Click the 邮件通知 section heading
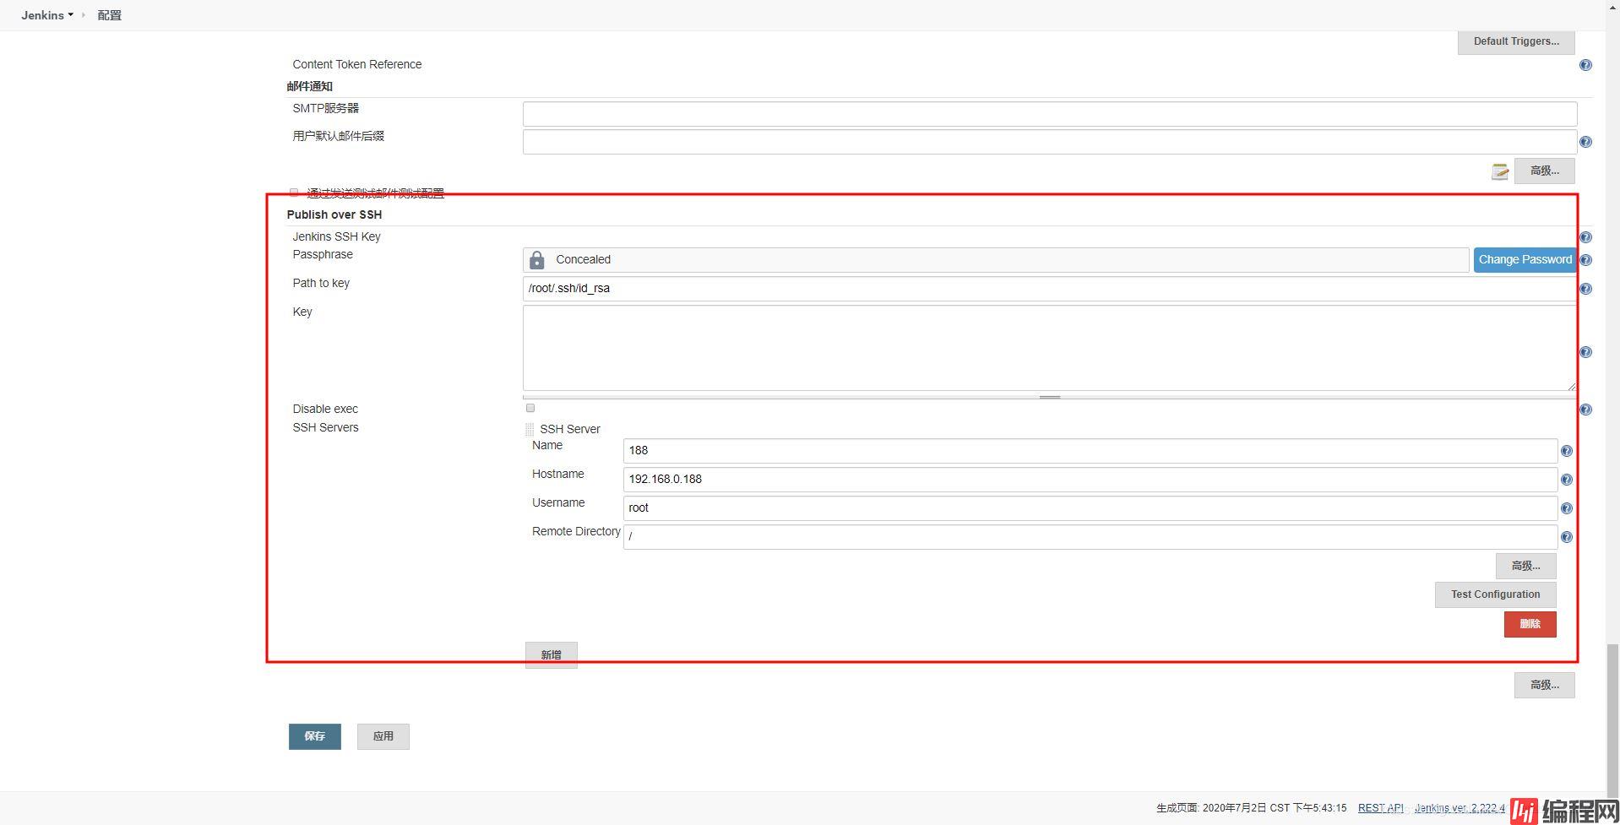1620x825 pixels. 309,86
